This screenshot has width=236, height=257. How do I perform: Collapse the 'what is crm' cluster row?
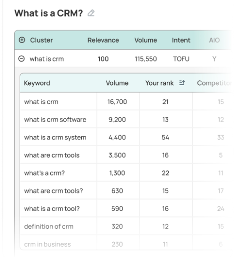(x=22, y=59)
